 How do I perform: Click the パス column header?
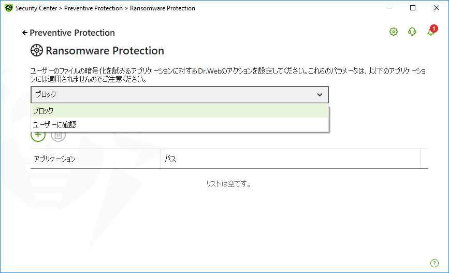click(291, 159)
